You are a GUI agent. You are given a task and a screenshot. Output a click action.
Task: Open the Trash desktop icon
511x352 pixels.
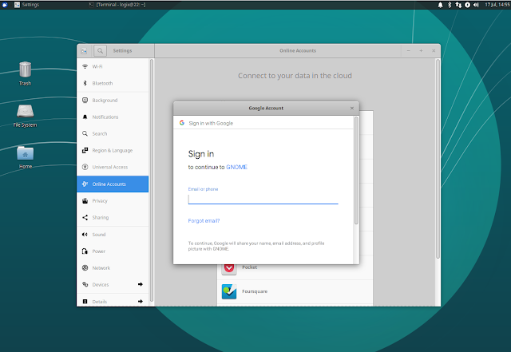tap(26, 70)
